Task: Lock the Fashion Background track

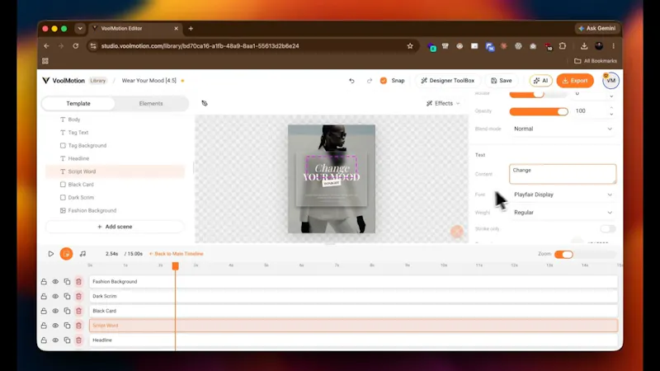Action: [44, 282]
